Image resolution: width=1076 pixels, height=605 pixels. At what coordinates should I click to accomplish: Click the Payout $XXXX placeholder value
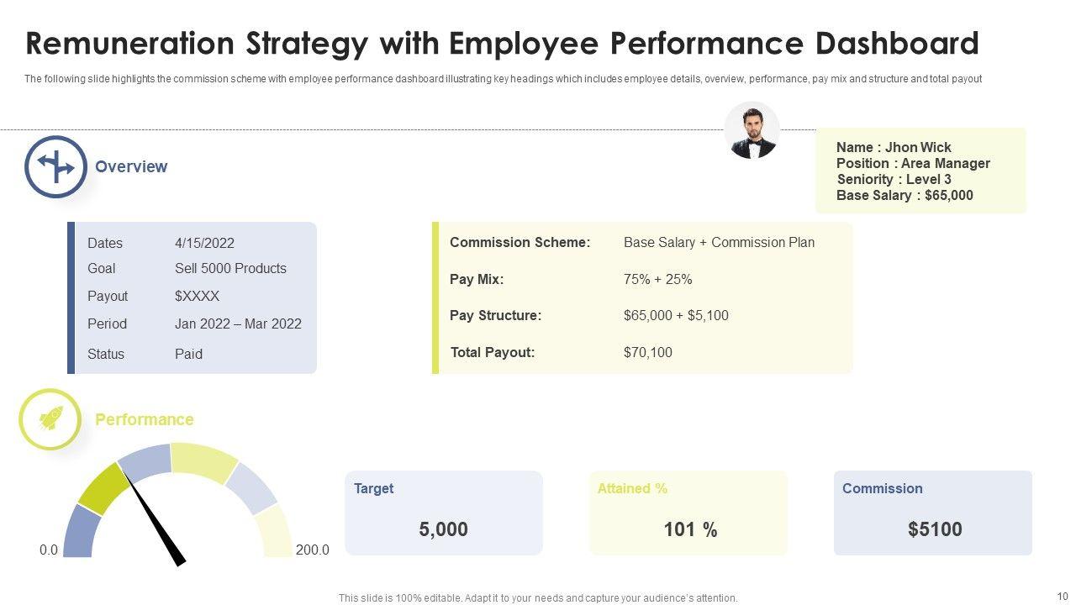pos(198,296)
